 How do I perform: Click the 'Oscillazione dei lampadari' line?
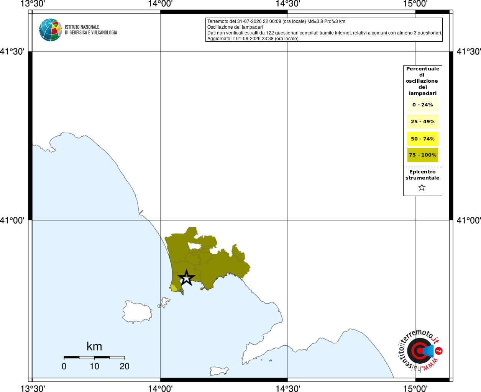(235, 27)
